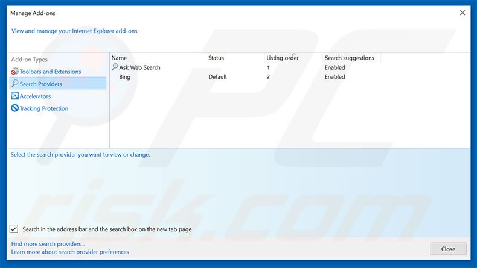Click the Toolbars and Extensions gear icon
477x268 pixels.
point(14,72)
